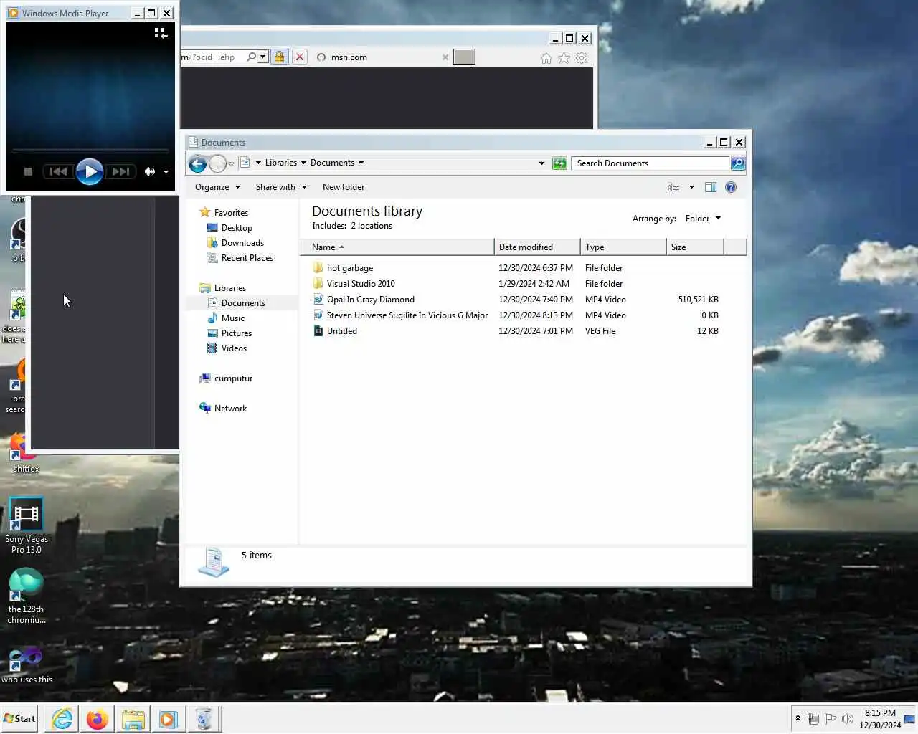Screen dimensions: 918x734
Task: Click New folder button
Action: coord(344,187)
